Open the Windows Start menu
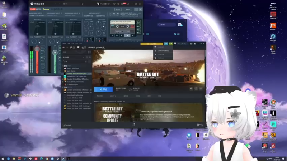This screenshot has width=287, height=161. pos(3,158)
